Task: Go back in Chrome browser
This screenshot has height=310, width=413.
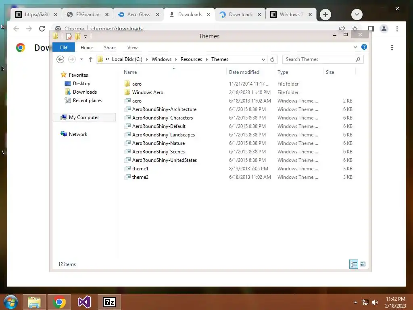Action: (16, 29)
